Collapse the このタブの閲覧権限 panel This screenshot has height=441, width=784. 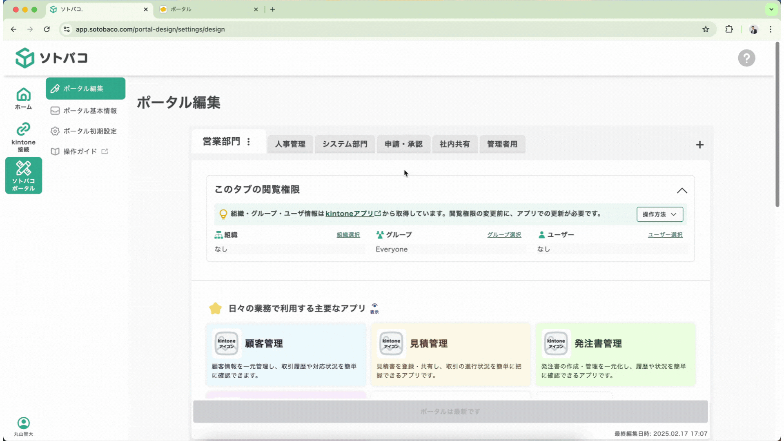pyautogui.click(x=682, y=191)
